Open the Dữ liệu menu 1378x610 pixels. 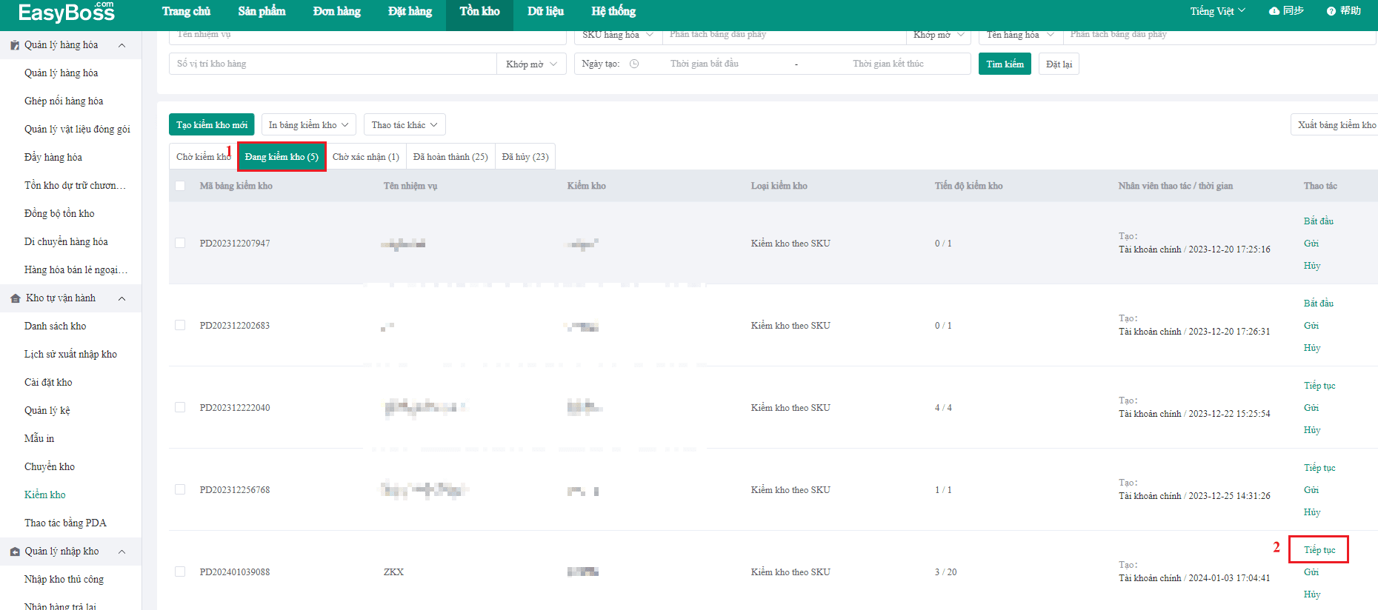click(545, 11)
